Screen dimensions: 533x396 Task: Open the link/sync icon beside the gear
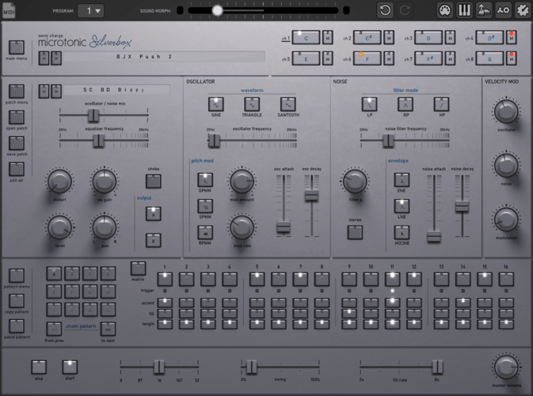[x=503, y=10]
